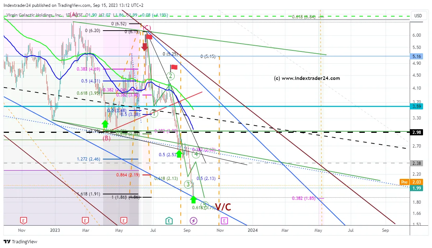432x248 pixels.
Task: Select the circled wave 1 label
Action: point(154,113)
